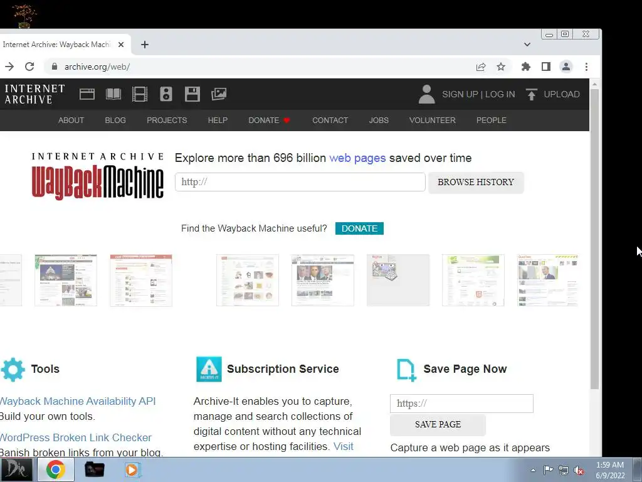Expand the tab search dropdown arrow
Viewport: 642px width, 482px height.
(x=527, y=45)
